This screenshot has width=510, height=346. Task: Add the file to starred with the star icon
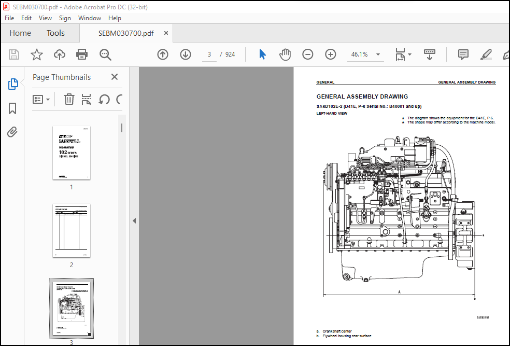[37, 54]
